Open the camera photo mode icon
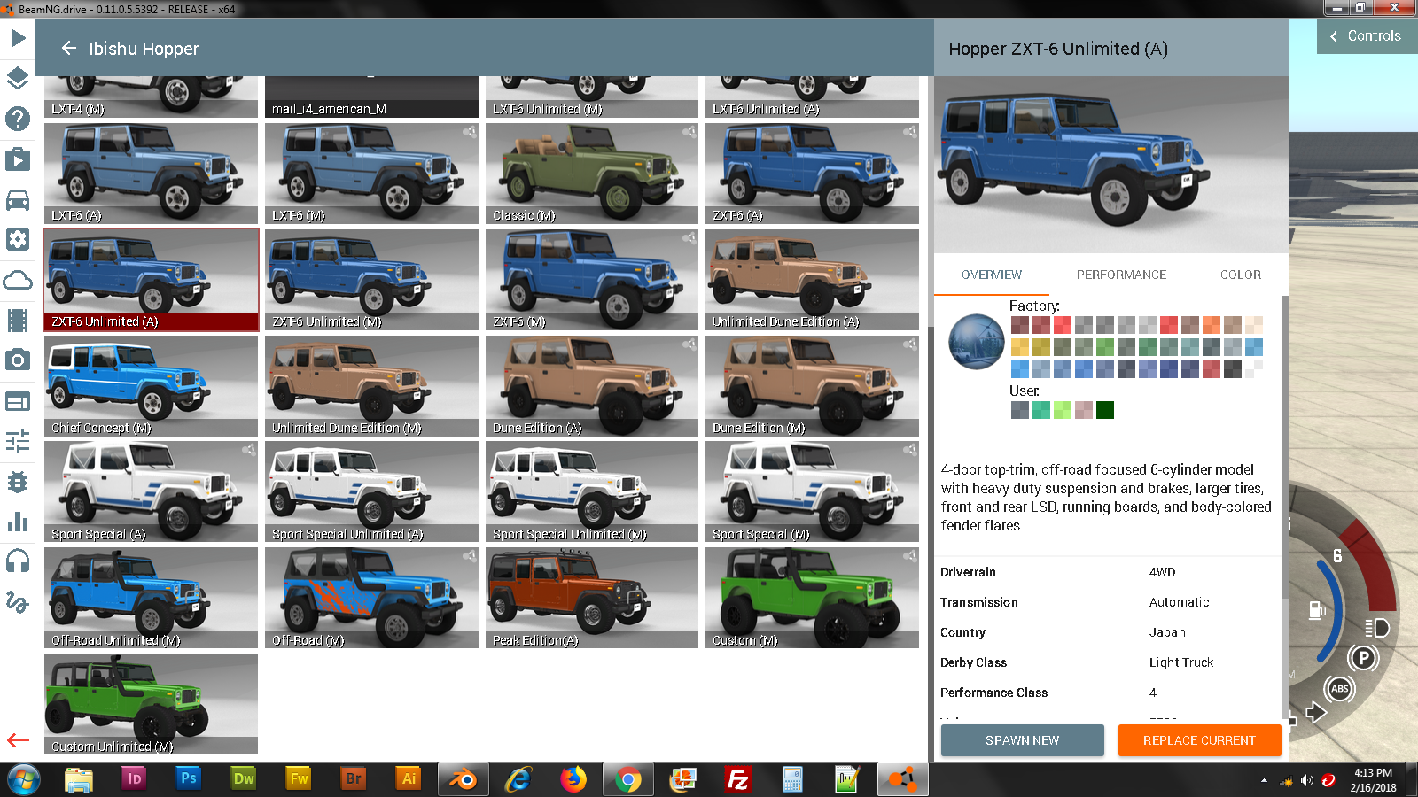Viewport: 1418px width, 797px height. coord(18,360)
